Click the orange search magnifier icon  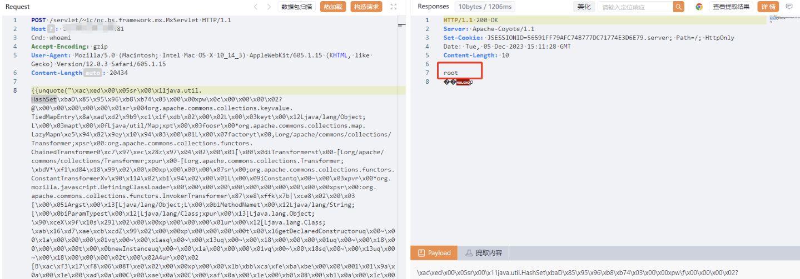coord(679,7)
